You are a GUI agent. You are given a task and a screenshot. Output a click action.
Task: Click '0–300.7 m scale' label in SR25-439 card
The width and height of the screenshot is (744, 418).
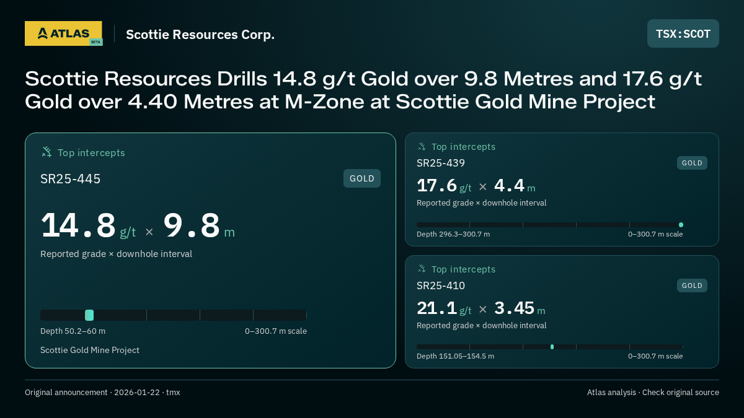pos(655,234)
